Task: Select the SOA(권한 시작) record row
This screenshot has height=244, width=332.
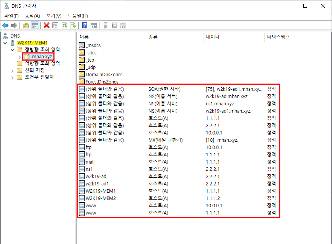Action: coord(177,89)
